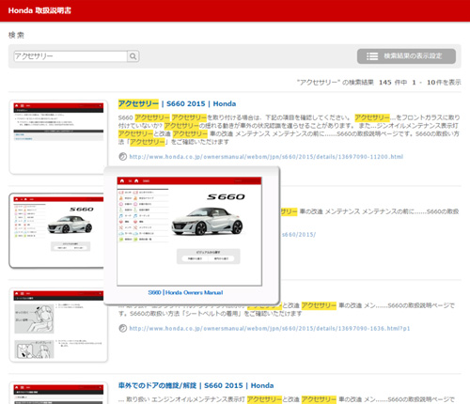The width and height of the screenshot is (470, 404).
Task: Open the seatbelt illustration result thumbnail
Action: point(58,325)
